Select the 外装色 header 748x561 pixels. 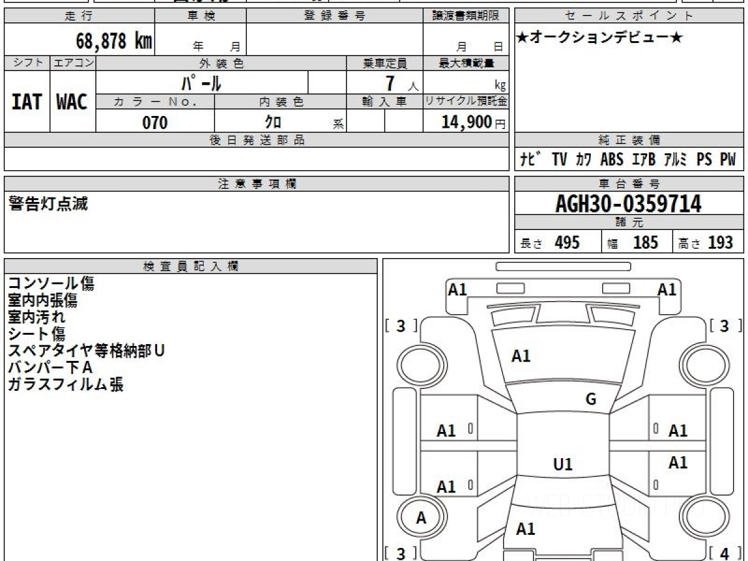pos(221,63)
